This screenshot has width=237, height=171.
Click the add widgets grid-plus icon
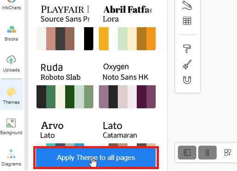228,153
